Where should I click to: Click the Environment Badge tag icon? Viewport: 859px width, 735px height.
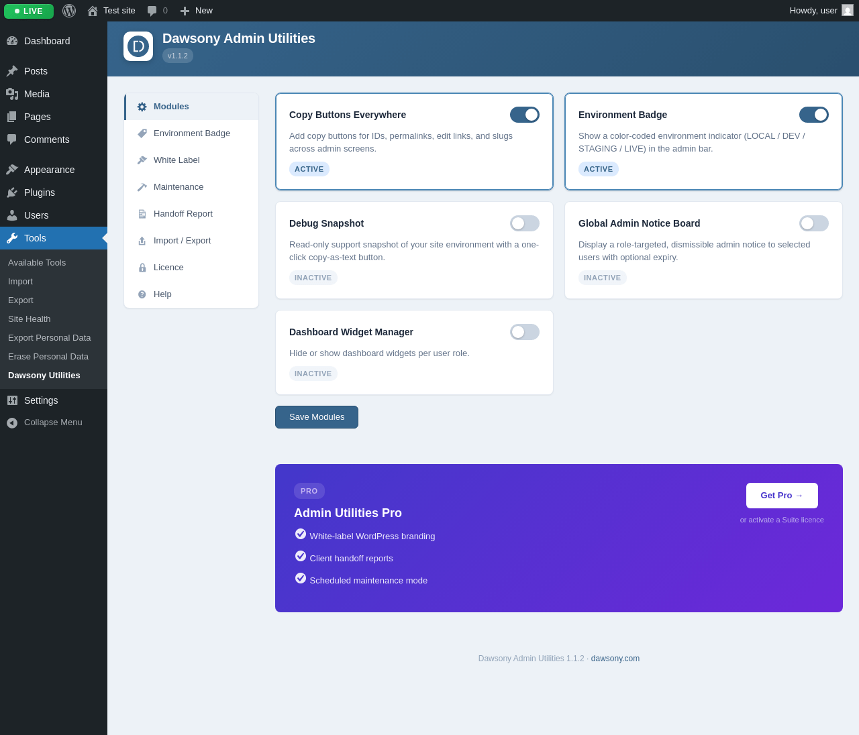[x=142, y=133]
